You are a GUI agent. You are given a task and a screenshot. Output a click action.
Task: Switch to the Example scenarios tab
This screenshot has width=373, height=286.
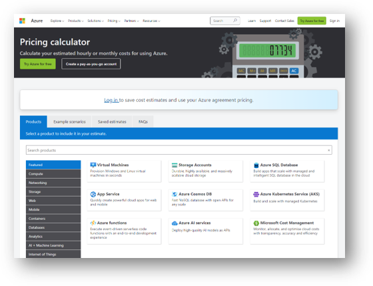[69, 122]
